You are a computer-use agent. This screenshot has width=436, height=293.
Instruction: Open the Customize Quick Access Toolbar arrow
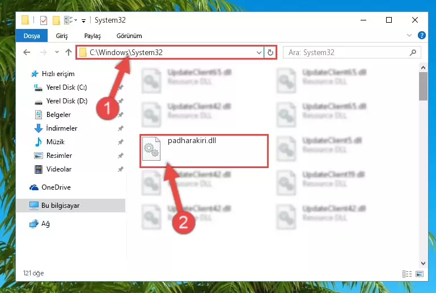83,20
